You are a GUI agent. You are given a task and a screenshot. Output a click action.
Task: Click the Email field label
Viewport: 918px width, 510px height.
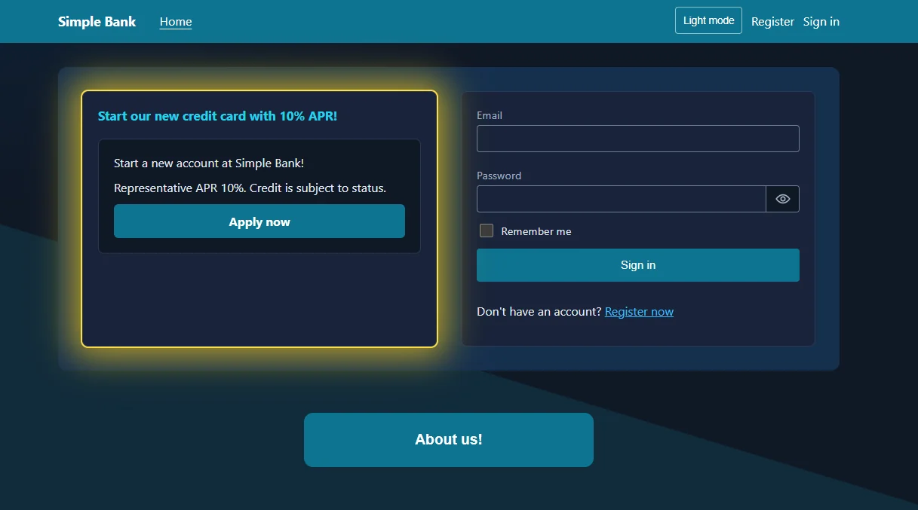click(490, 115)
